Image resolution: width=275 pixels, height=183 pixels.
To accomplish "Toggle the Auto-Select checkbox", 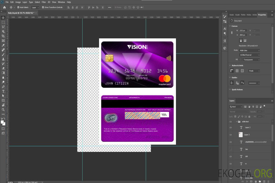I will [x=18, y=7].
